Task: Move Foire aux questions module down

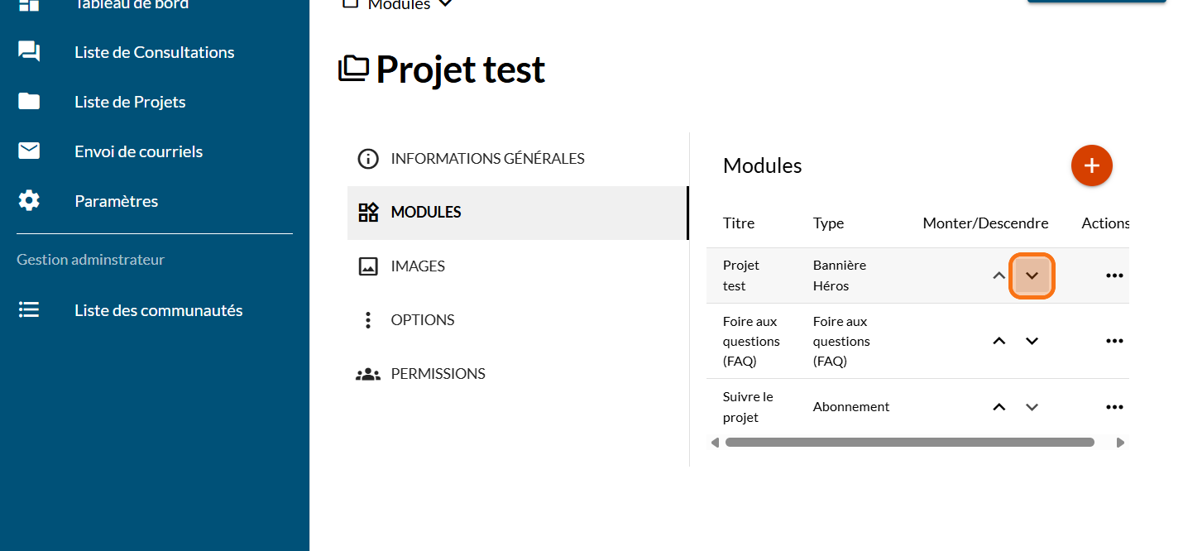Action: click(x=1032, y=341)
